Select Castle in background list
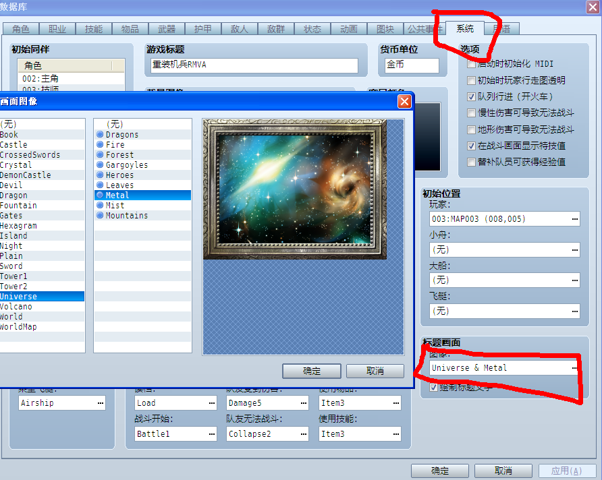This screenshot has height=480, width=602. 43,144
